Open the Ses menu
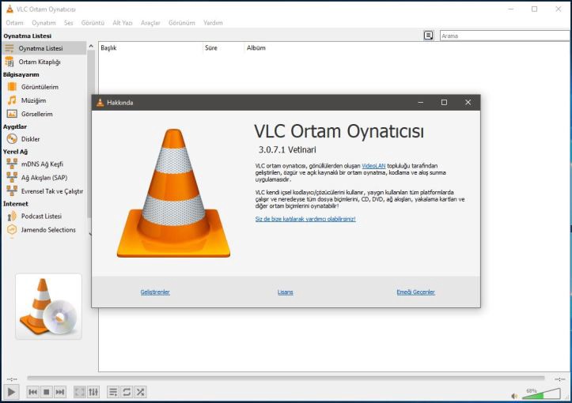The height and width of the screenshot is (403, 572). point(69,23)
